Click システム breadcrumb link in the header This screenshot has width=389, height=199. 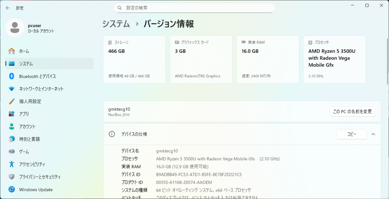tap(116, 24)
